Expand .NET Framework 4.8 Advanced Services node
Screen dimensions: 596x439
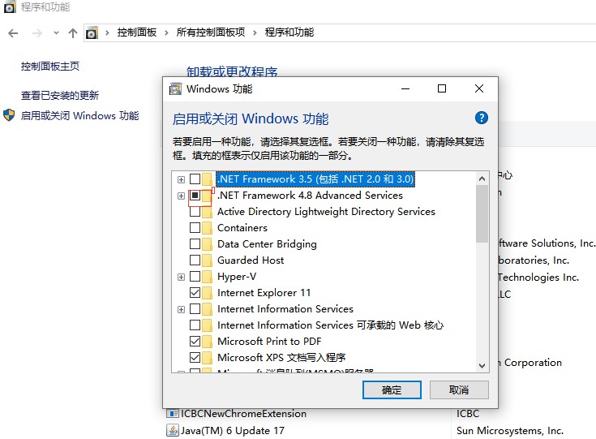(x=182, y=196)
